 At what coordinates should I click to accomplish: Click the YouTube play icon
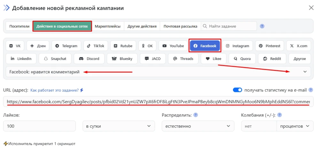164,46
